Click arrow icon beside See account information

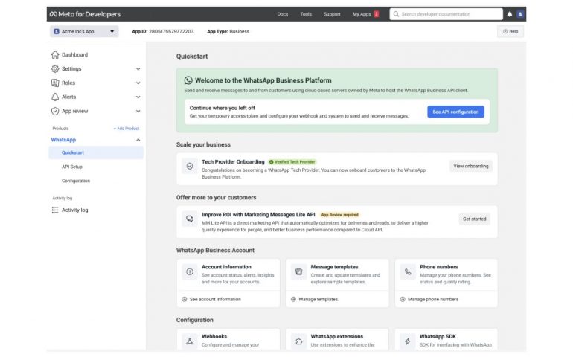click(x=185, y=299)
